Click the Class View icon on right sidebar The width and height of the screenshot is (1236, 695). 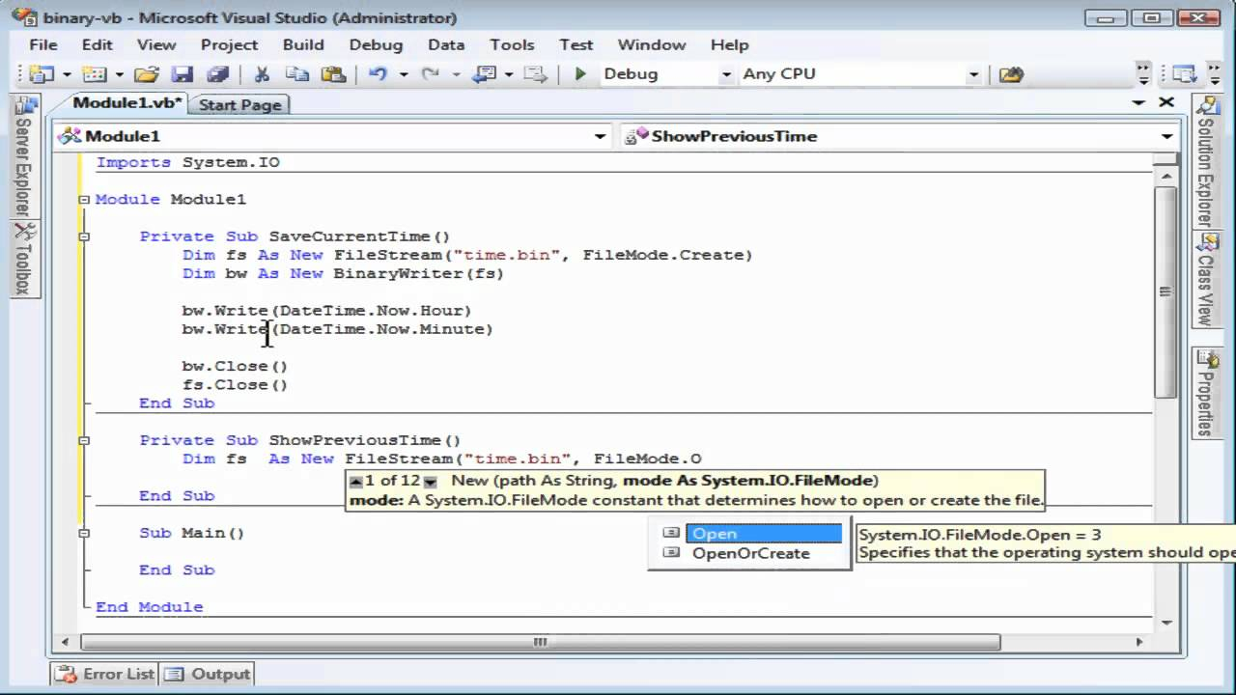pyautogui.click(x=1207, y=242)
